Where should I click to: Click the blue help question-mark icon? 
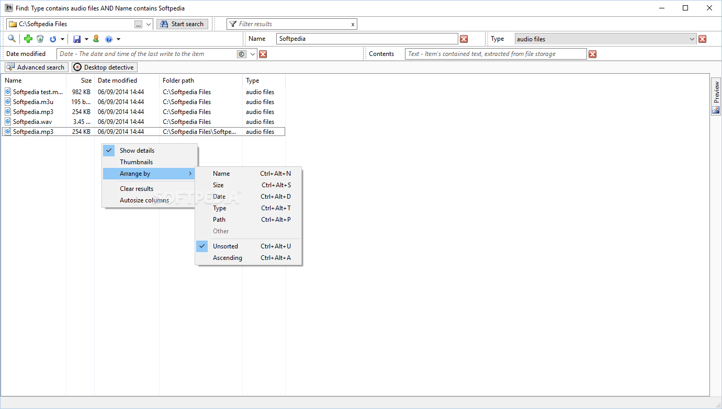pos(109,39)
